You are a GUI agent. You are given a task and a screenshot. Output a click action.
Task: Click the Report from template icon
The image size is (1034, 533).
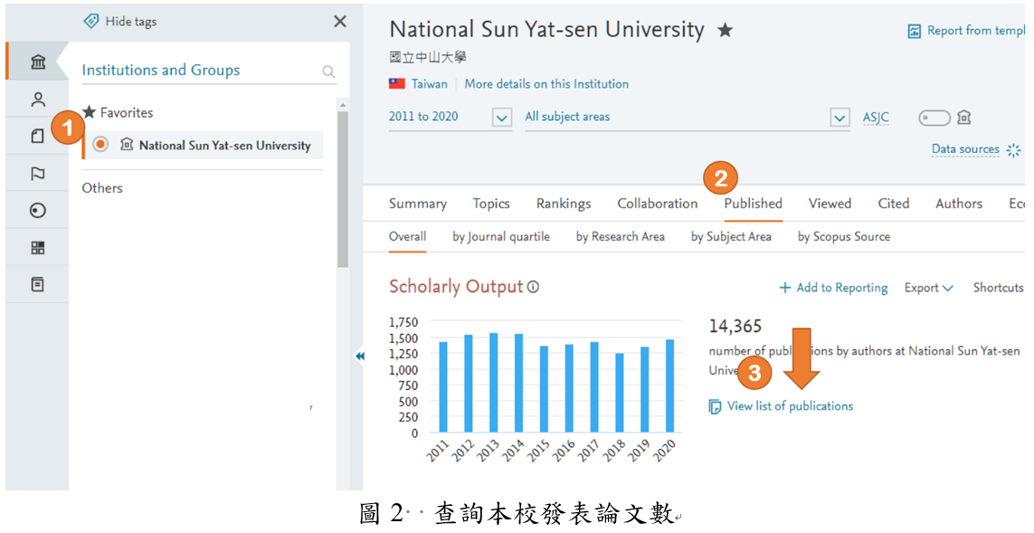pos(915,31)
